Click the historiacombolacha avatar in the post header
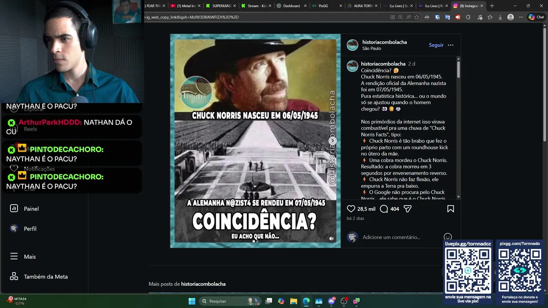The image size is (548, 308). pyautogui.click(x=352, y=45)
